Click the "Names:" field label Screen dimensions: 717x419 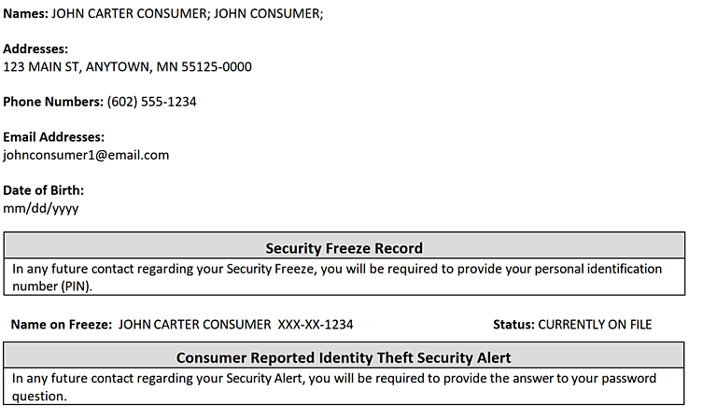(x=25, y=14)
